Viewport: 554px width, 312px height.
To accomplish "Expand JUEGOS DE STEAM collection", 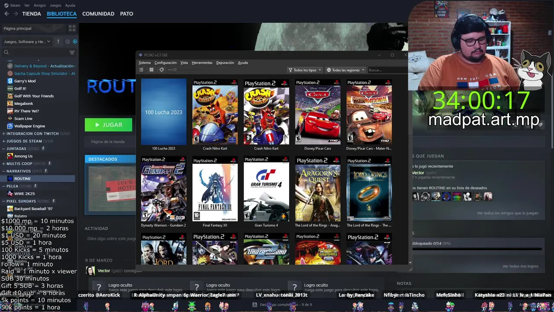I will [x=4, y=141].
